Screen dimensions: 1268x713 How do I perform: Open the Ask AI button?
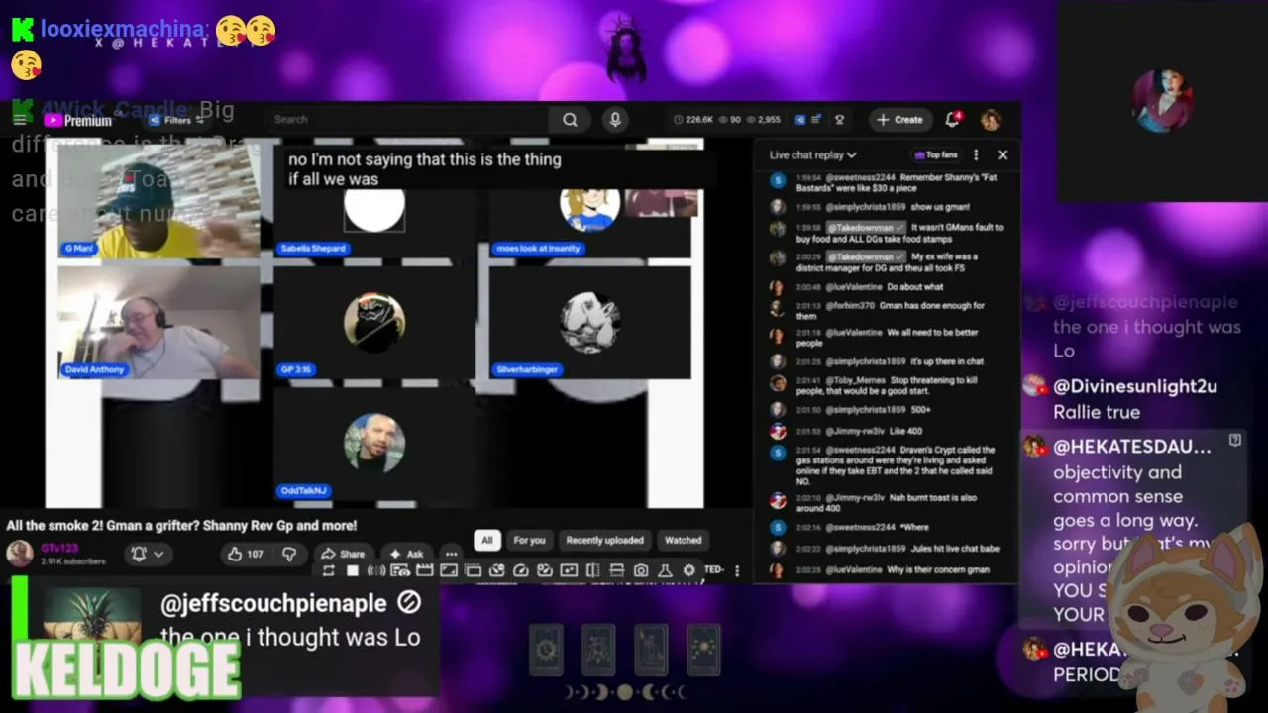(x=407, y=554)
